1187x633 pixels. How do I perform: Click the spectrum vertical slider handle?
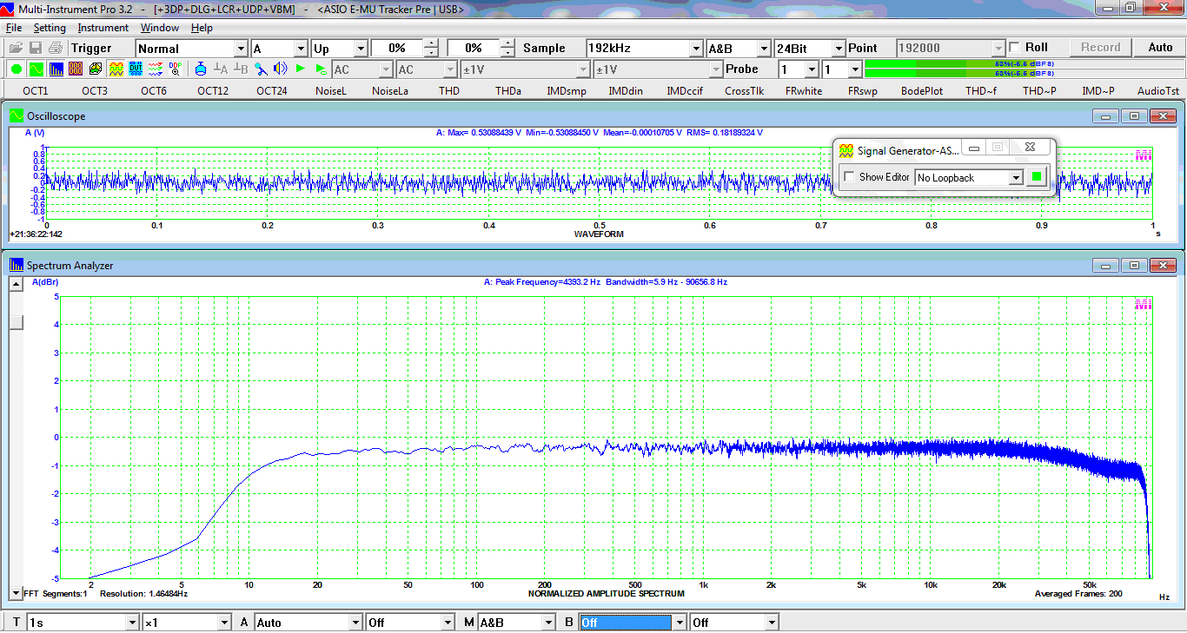pyautogui.click(x=17, y=323)
